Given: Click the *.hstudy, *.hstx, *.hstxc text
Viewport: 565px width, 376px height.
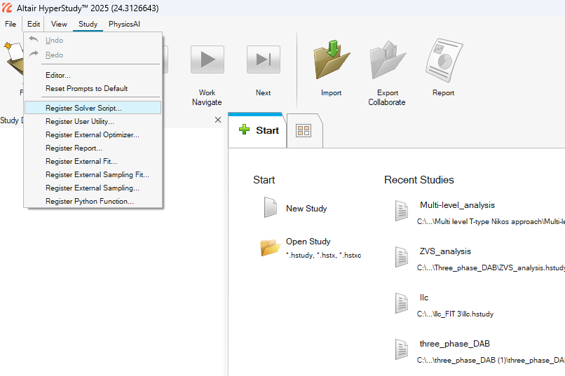Looking at the screenshot, I should (324, 256).
